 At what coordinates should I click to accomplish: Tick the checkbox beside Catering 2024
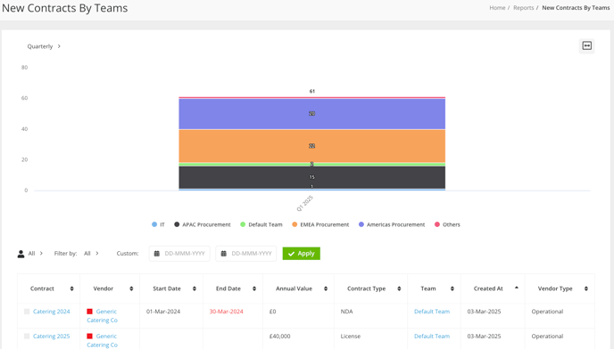[x=27, y=312]
